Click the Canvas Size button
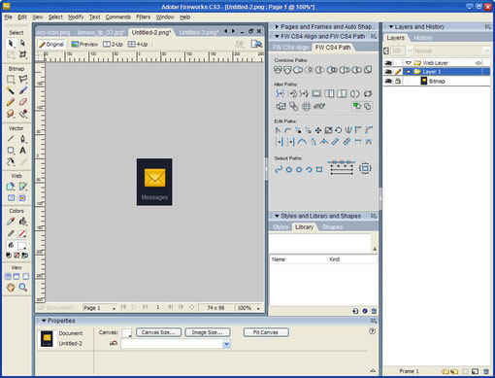Viewport: 495px width, 378px height. [x=158, y=332]
